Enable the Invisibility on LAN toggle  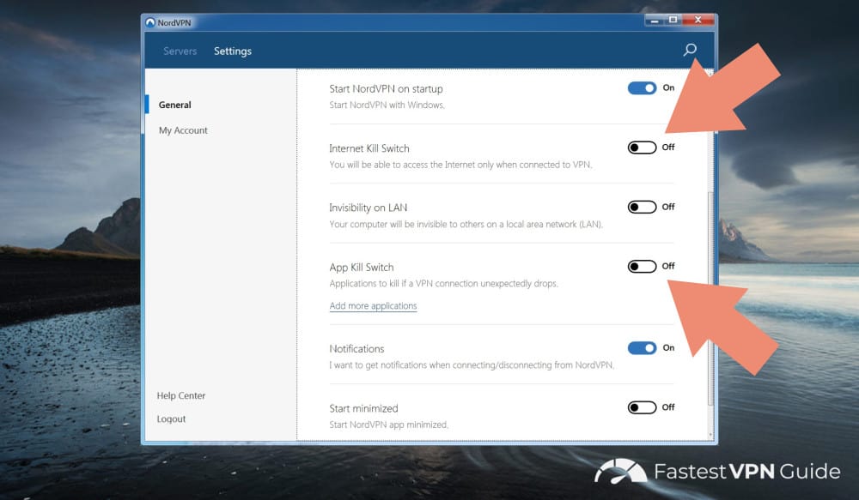pos(642,207)
